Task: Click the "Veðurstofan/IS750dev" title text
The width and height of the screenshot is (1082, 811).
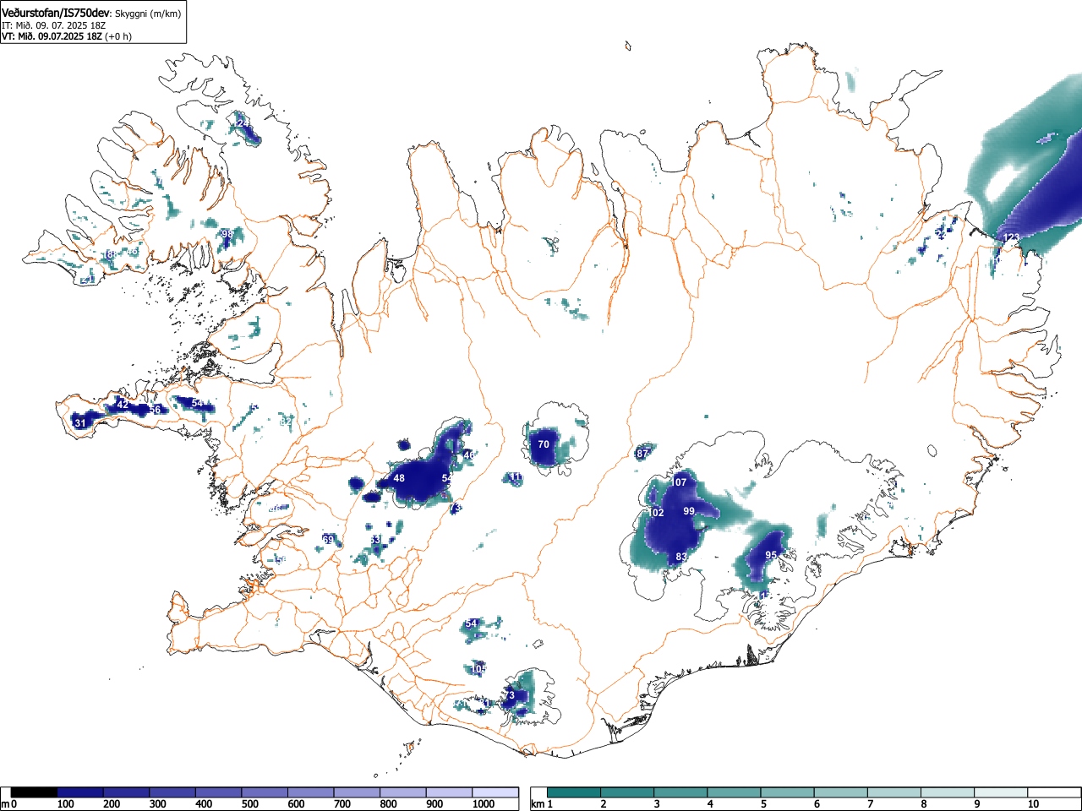Action: pos(57,12)
